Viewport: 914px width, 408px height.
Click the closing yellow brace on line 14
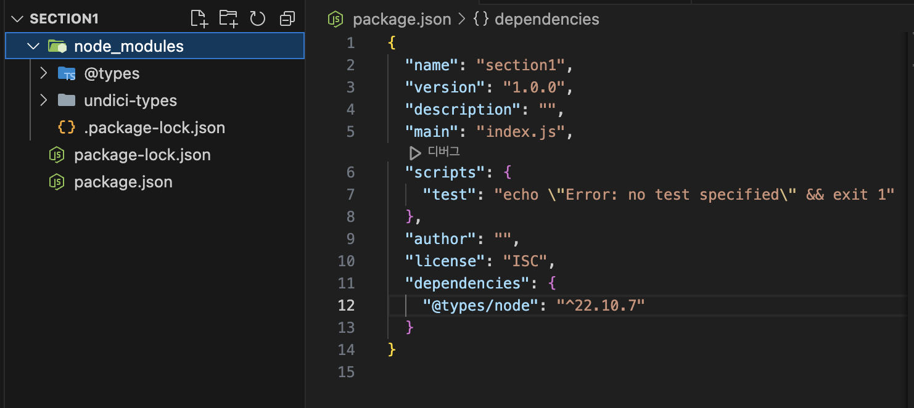pos(392,349)
